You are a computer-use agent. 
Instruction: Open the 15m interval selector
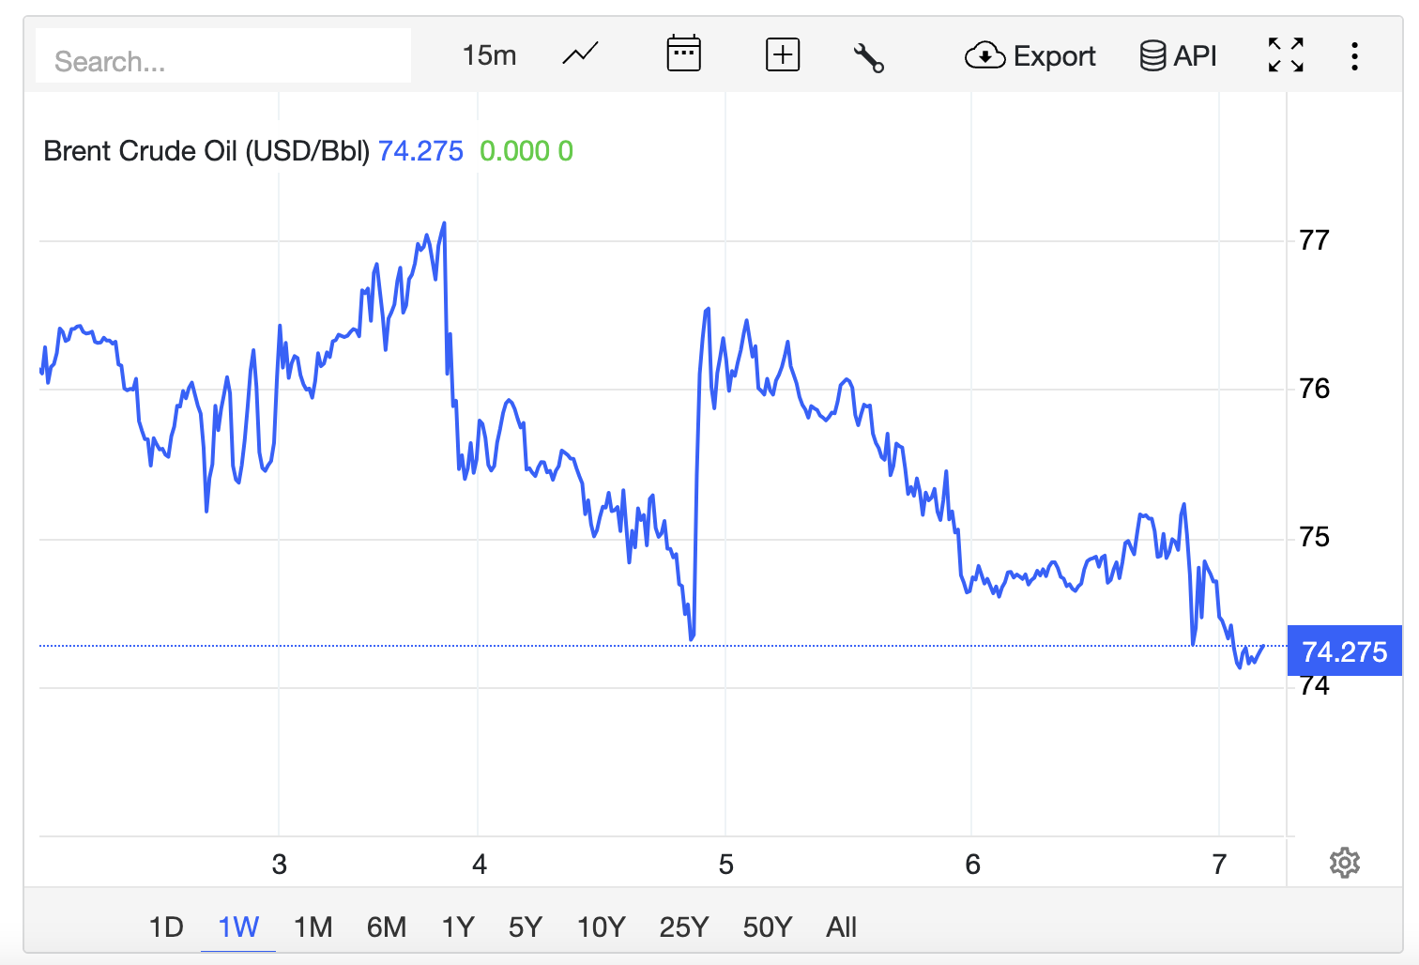tap(489, 55)
